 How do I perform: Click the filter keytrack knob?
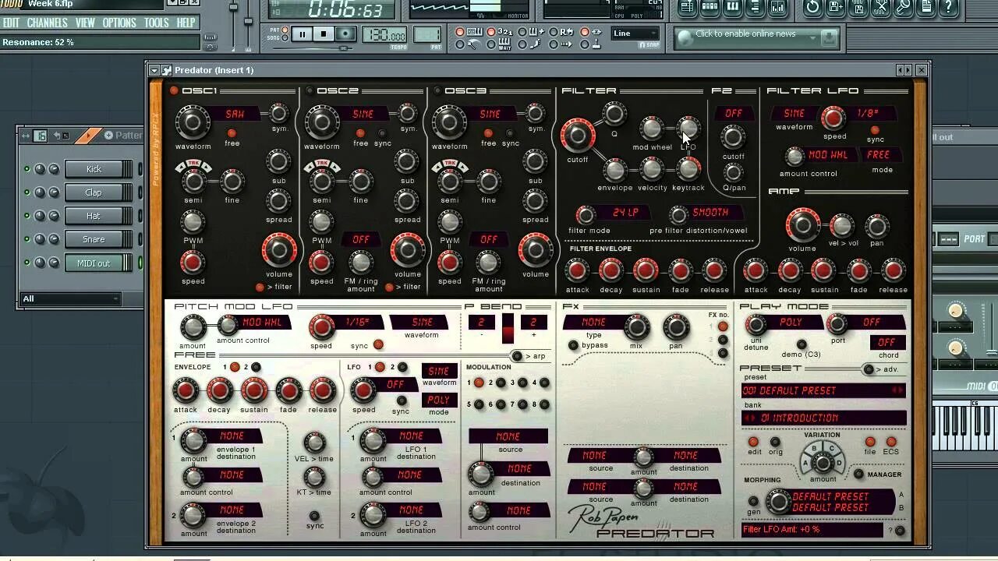click(x=688, y=168)
